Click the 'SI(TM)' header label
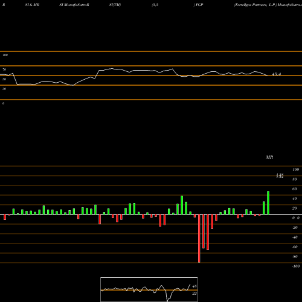This screenshot has width=302, height=302. [115, 5]
